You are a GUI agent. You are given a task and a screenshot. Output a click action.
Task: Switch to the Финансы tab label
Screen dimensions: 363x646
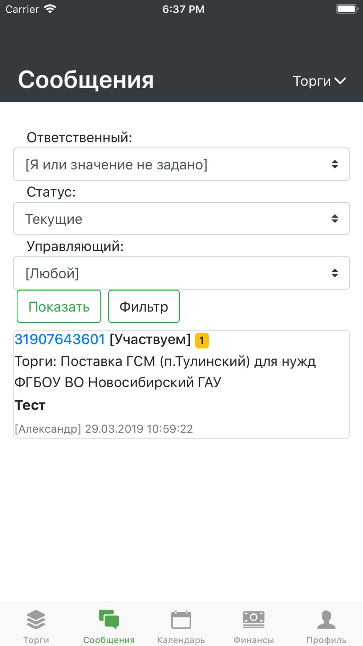click(254, 640)
